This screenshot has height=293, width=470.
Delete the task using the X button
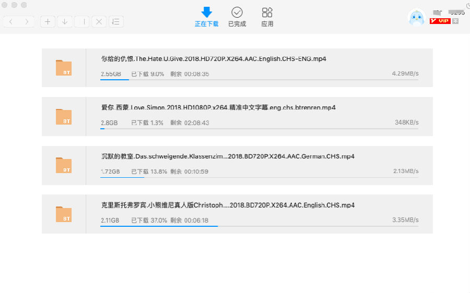click(x=99, y=21)
